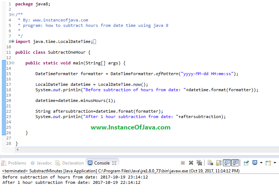The width and height of the screenshot is (279, 196).
Task: Click the Console tab monitor icon
Action: (90, 163)
